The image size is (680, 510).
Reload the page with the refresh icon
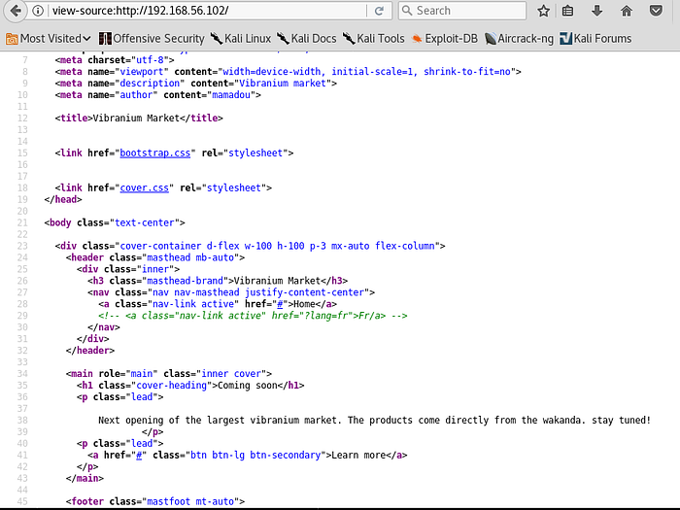379,11
